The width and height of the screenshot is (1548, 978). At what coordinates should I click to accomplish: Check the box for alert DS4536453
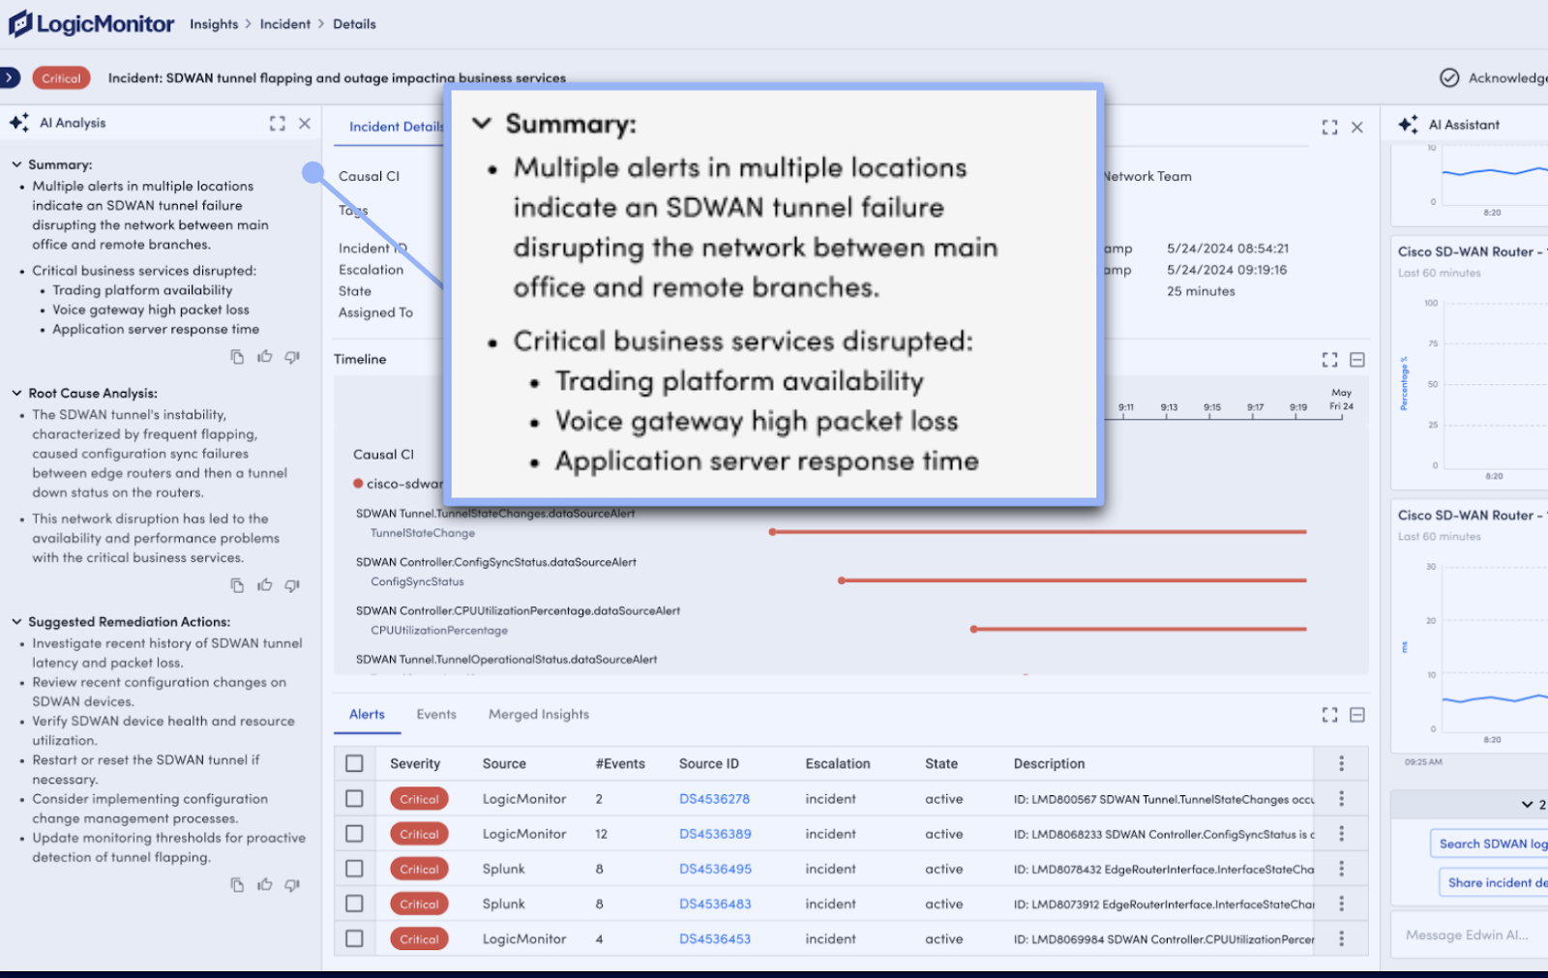pyautogui.click(x=354, y=938)
